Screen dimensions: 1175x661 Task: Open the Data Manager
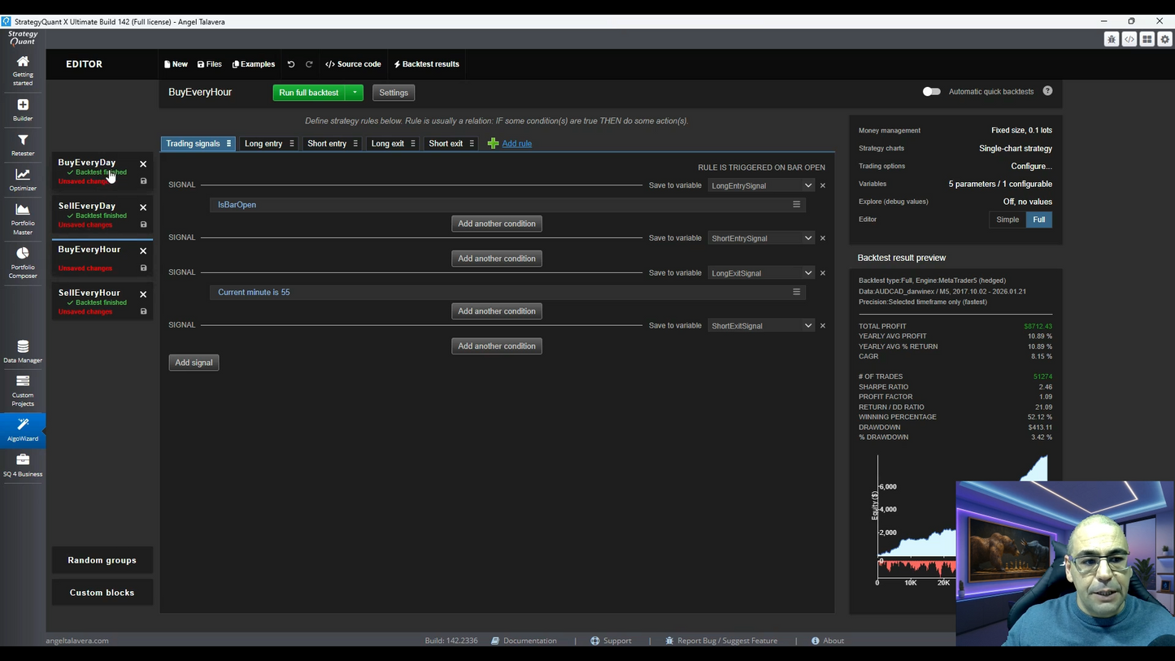tap(23, 351)
